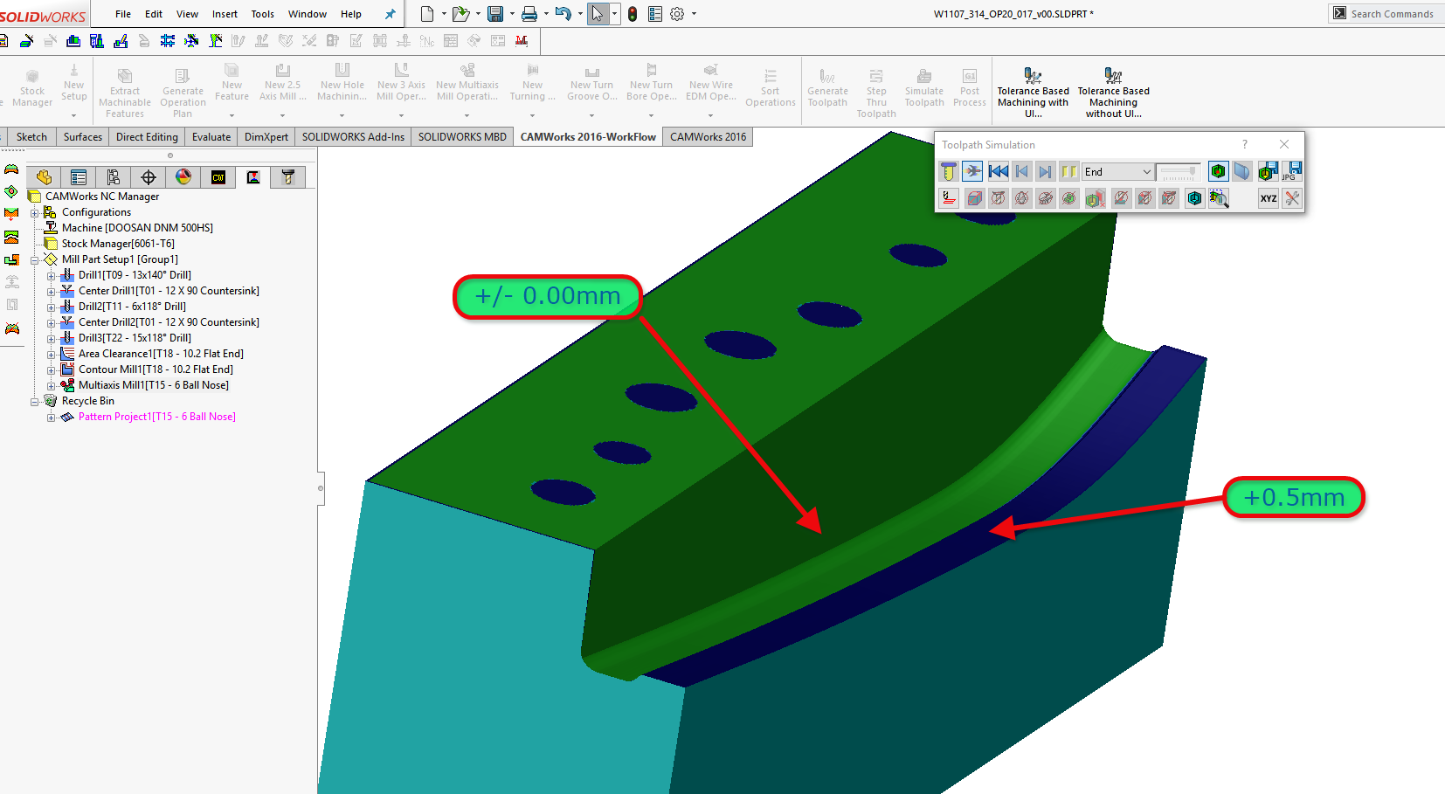Open simulation options wrench icon

[x=1292, y=198]
